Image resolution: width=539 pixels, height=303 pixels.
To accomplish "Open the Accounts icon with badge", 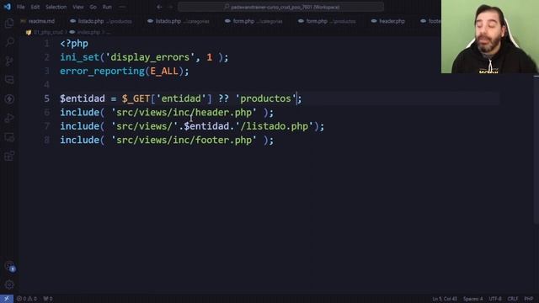I will point(9,266).
